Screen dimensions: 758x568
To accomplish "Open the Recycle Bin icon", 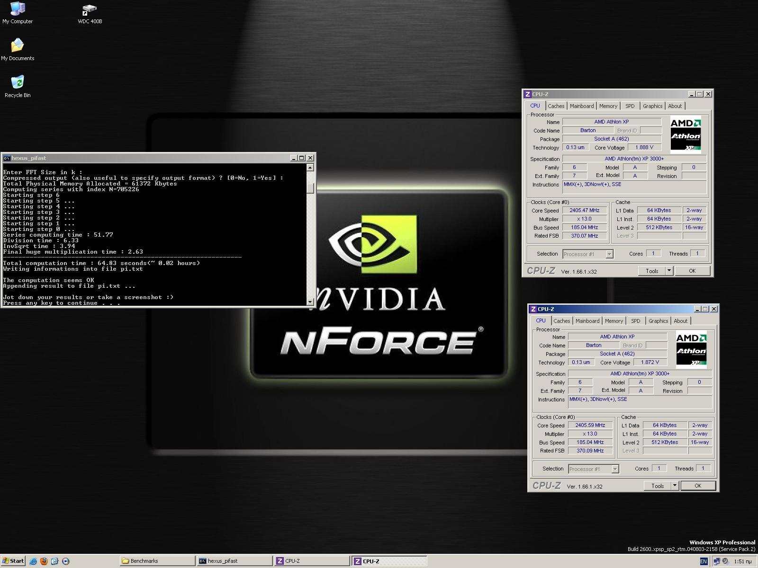I will pyautogui.click(x=18, y=87).
